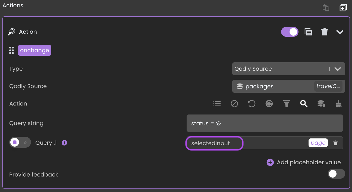
Task: Open the Type dropdown showing Qodly Source
Action: [x=288, y=69]
